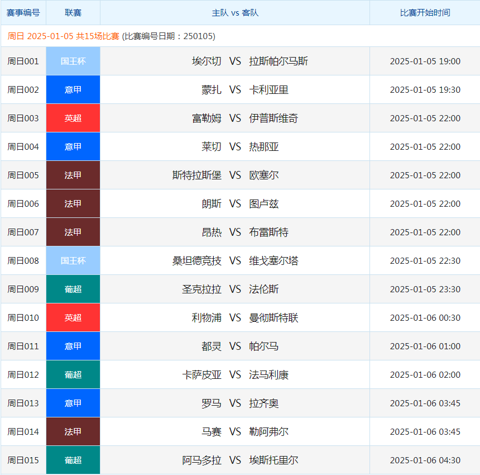The height and width of the screenshot is (475, 480).
Task: Click the 联赛 column header
Action: click(x=73, y=12)
